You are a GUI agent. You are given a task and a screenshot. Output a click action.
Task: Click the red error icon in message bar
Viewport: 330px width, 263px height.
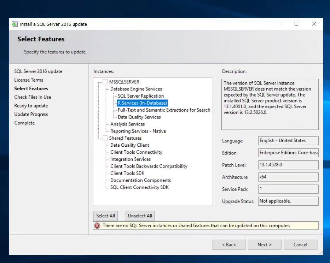pos(97,226)
